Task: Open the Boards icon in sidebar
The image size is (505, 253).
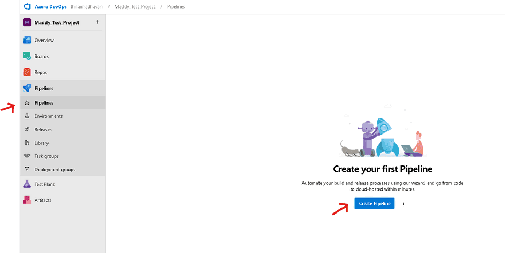Action: (x=27, y=56)
